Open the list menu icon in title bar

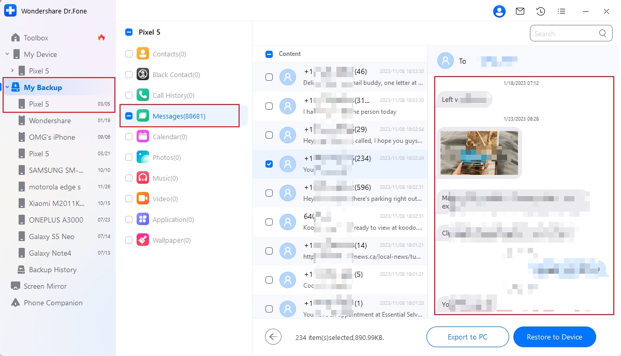click(x=561, y=11)
